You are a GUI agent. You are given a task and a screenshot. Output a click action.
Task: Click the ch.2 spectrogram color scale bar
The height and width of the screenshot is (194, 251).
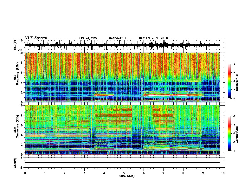[229, 133]
